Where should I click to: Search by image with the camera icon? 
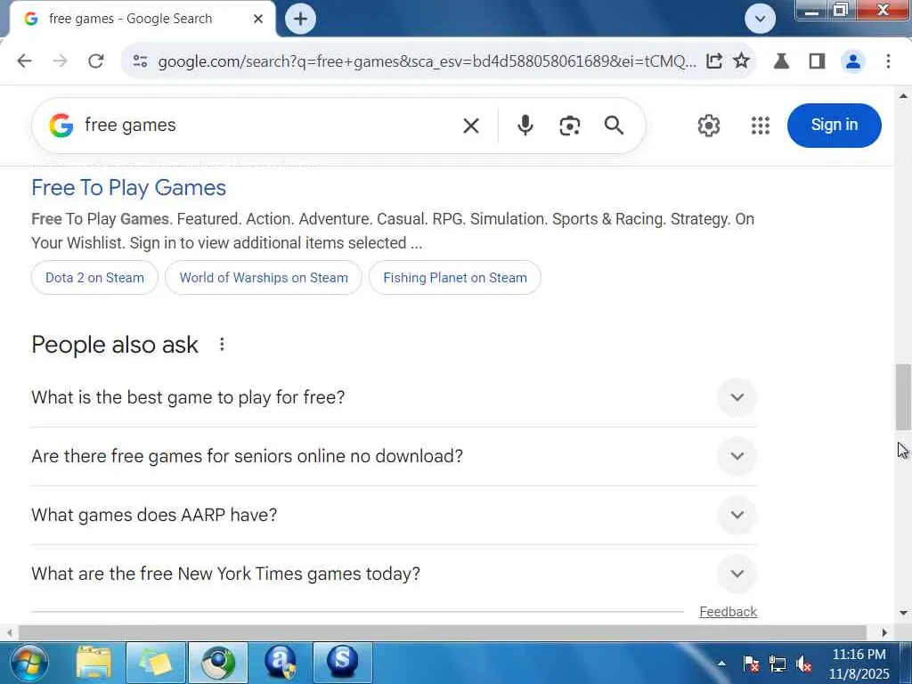(x=569, y=125)
